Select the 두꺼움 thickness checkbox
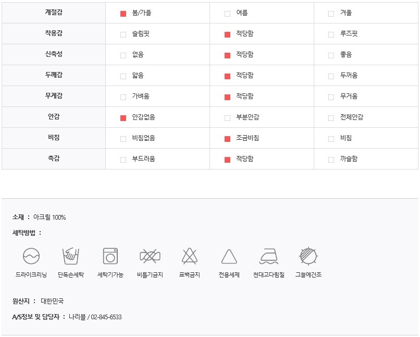This screenshot has width=420, height=337. point(331,76)
